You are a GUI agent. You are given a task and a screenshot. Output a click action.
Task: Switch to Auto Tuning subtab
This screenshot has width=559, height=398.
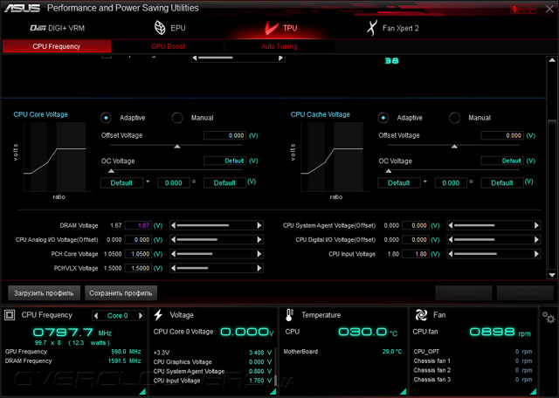click(x=279, y=46)
